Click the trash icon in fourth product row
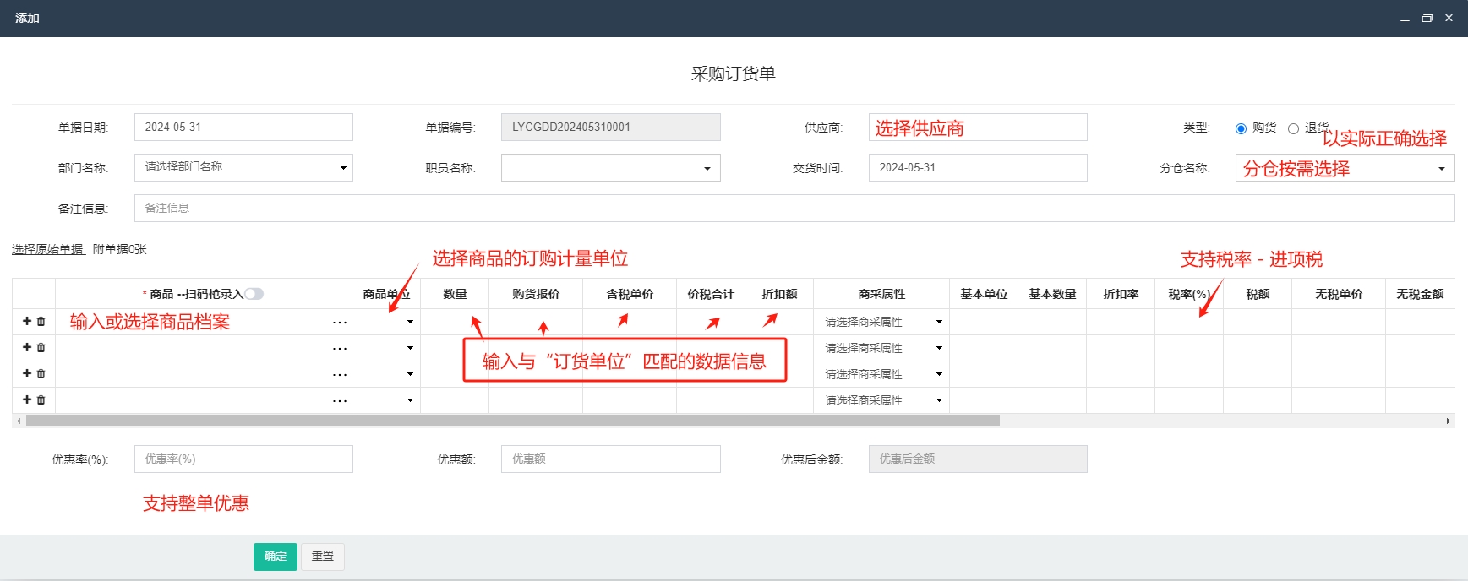1468x581 pixels. click(x=41, y=400)
